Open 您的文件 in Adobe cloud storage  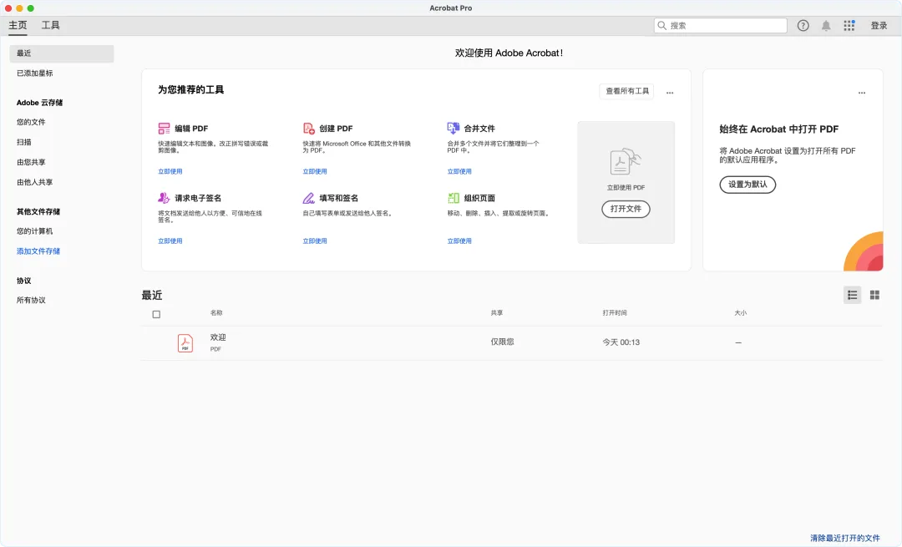31,122
